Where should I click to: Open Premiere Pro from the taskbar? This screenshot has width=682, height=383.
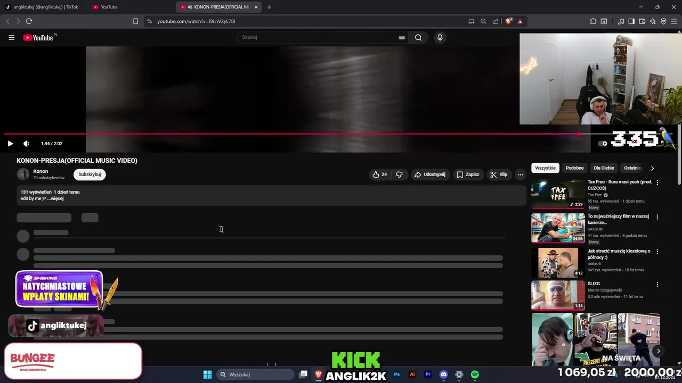[428, 374]
